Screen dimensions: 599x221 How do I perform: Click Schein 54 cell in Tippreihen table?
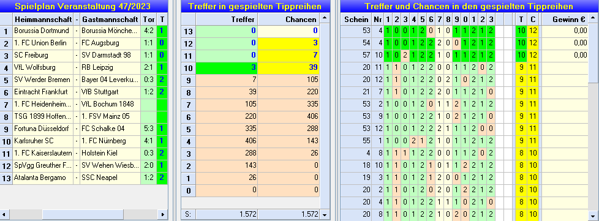tap(356, 43)
